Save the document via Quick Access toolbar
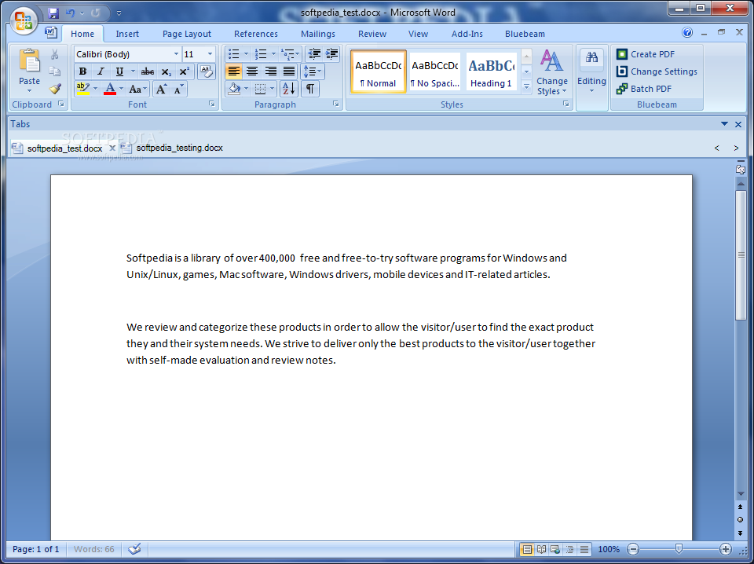The width and height of the screenshot is (754, 564). pyautogui.click(x=53, y=13)
